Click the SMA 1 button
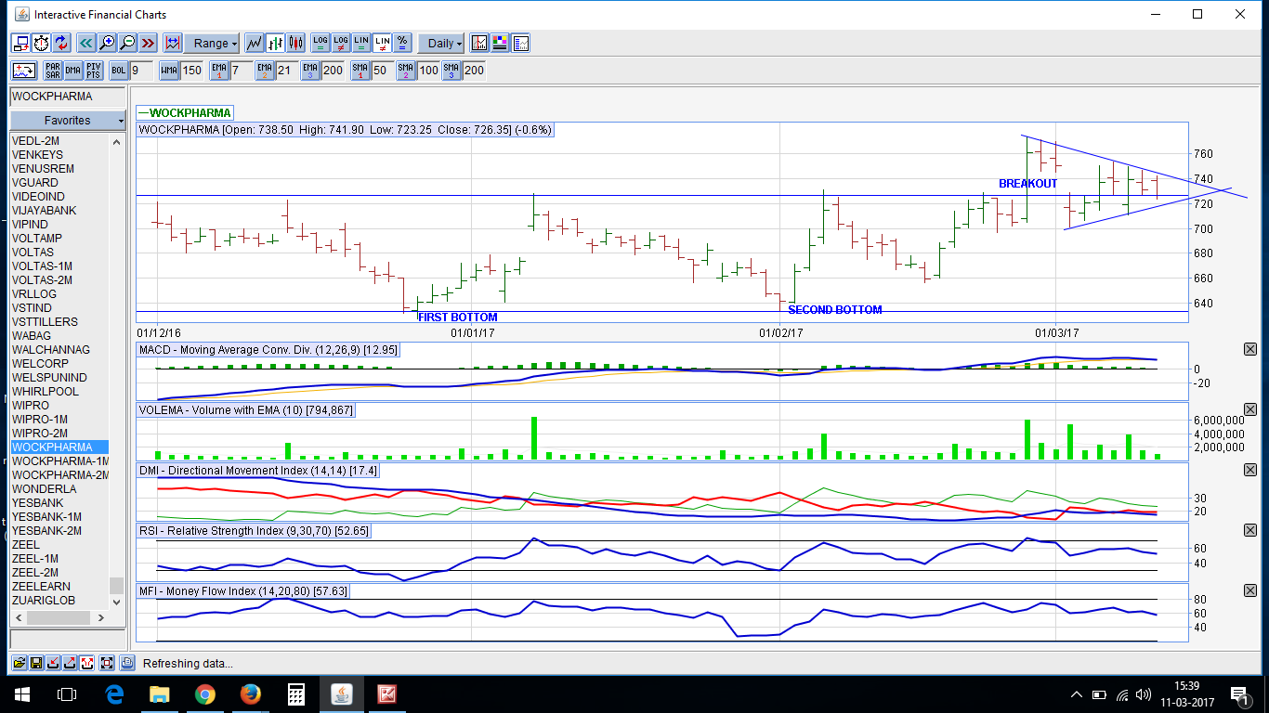 (360, 70)
